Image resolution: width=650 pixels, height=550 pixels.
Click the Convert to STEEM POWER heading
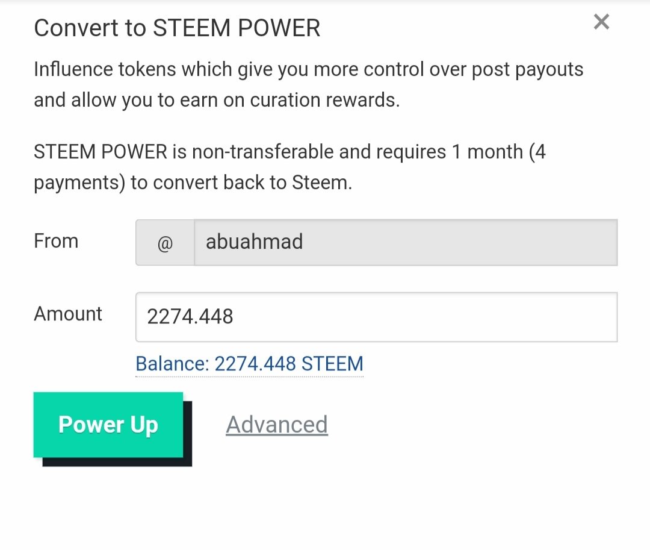tap(177, 28)
